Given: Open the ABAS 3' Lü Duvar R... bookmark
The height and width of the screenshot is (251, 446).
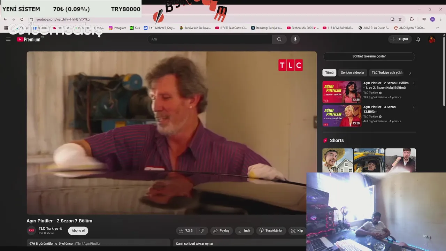Looking at the screenshot, I should coord(374,28).
